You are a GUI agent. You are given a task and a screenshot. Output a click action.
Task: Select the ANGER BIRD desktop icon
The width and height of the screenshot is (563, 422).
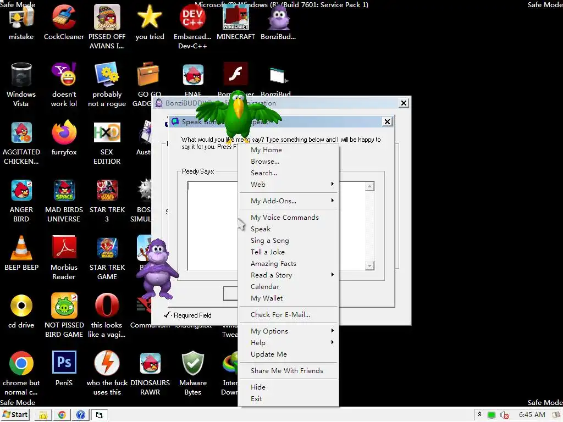point(21,200)
